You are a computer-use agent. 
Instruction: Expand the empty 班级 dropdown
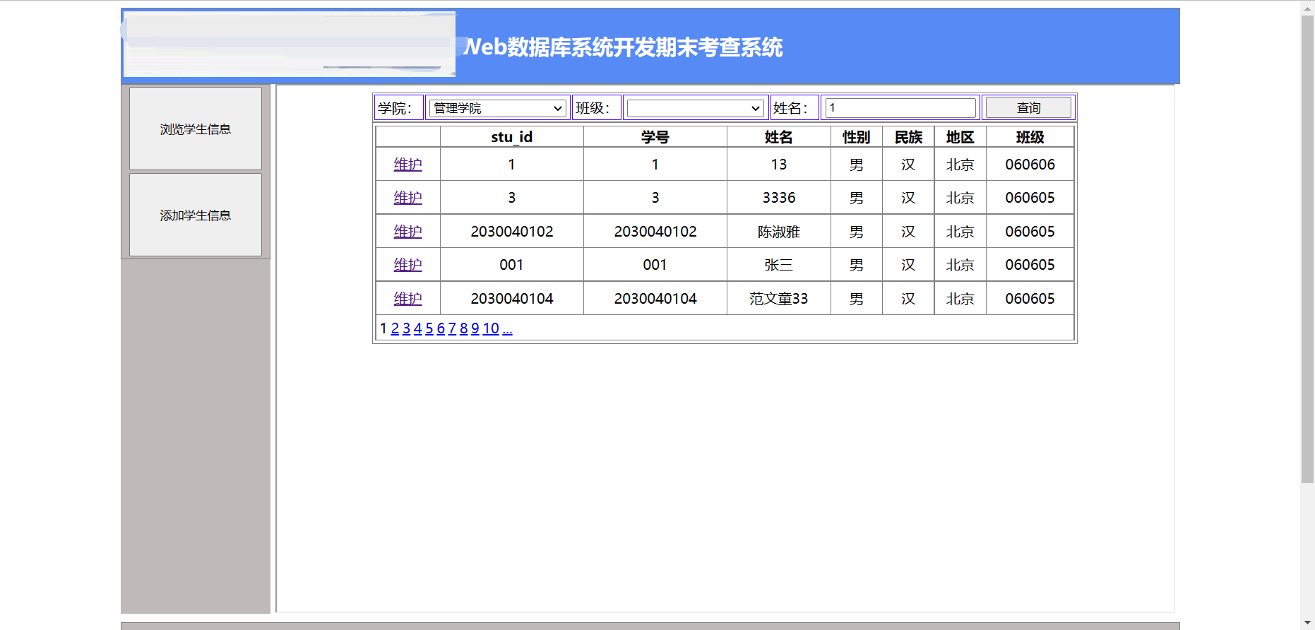[x=695, y=108]
